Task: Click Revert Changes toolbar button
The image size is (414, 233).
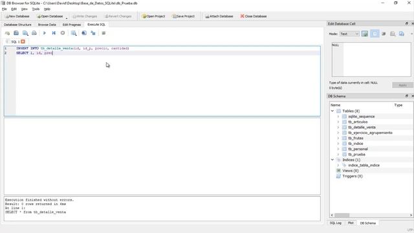Action: tap(118, 16)
